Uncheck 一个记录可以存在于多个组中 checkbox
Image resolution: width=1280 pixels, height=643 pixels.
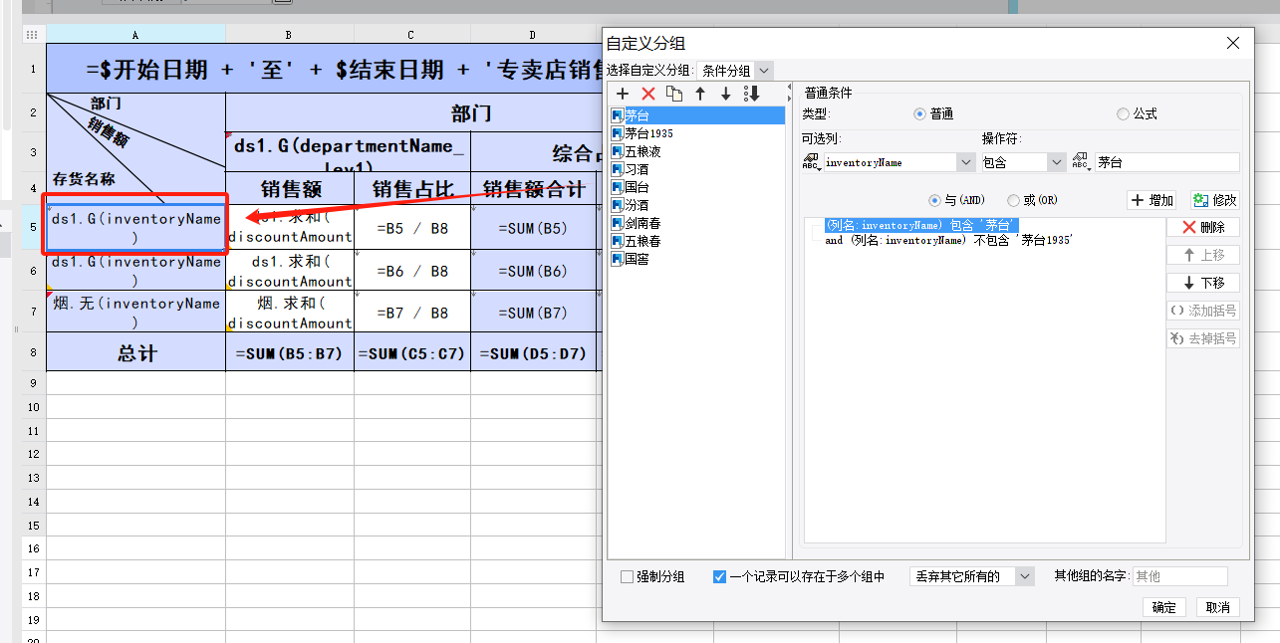click(719, 576)
